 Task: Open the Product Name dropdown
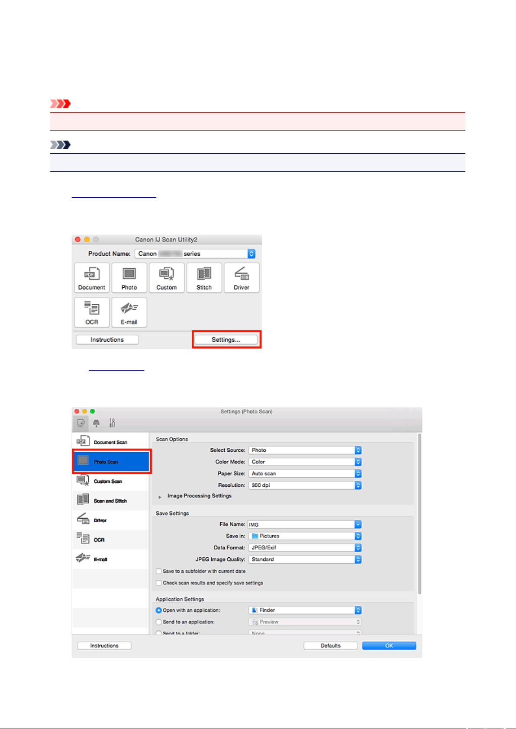click(195, 254)
